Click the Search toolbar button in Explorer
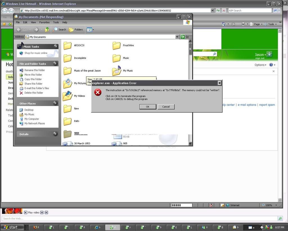The image size is (288, 231). click(60, 29)
